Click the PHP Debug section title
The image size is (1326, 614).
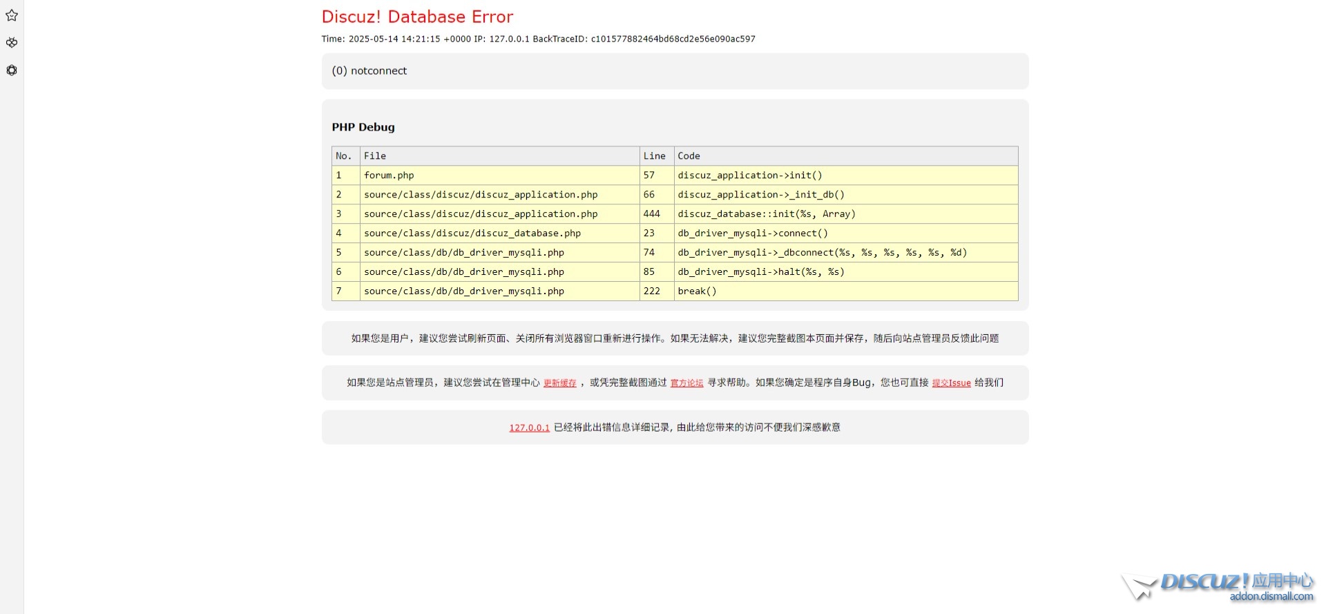coord(363,127)
